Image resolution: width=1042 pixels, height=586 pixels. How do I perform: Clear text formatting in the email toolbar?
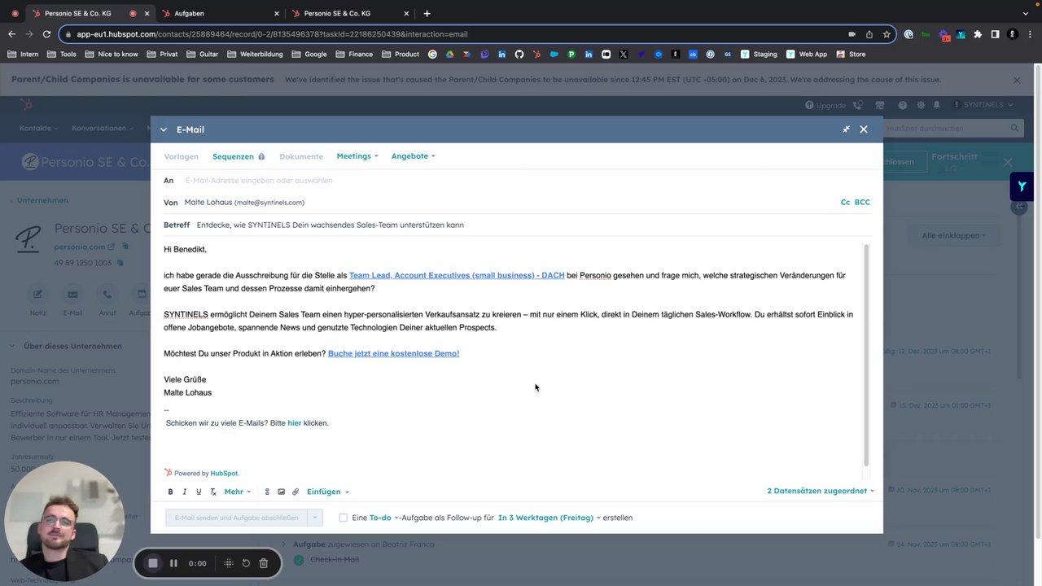click(x=213, y=492)
